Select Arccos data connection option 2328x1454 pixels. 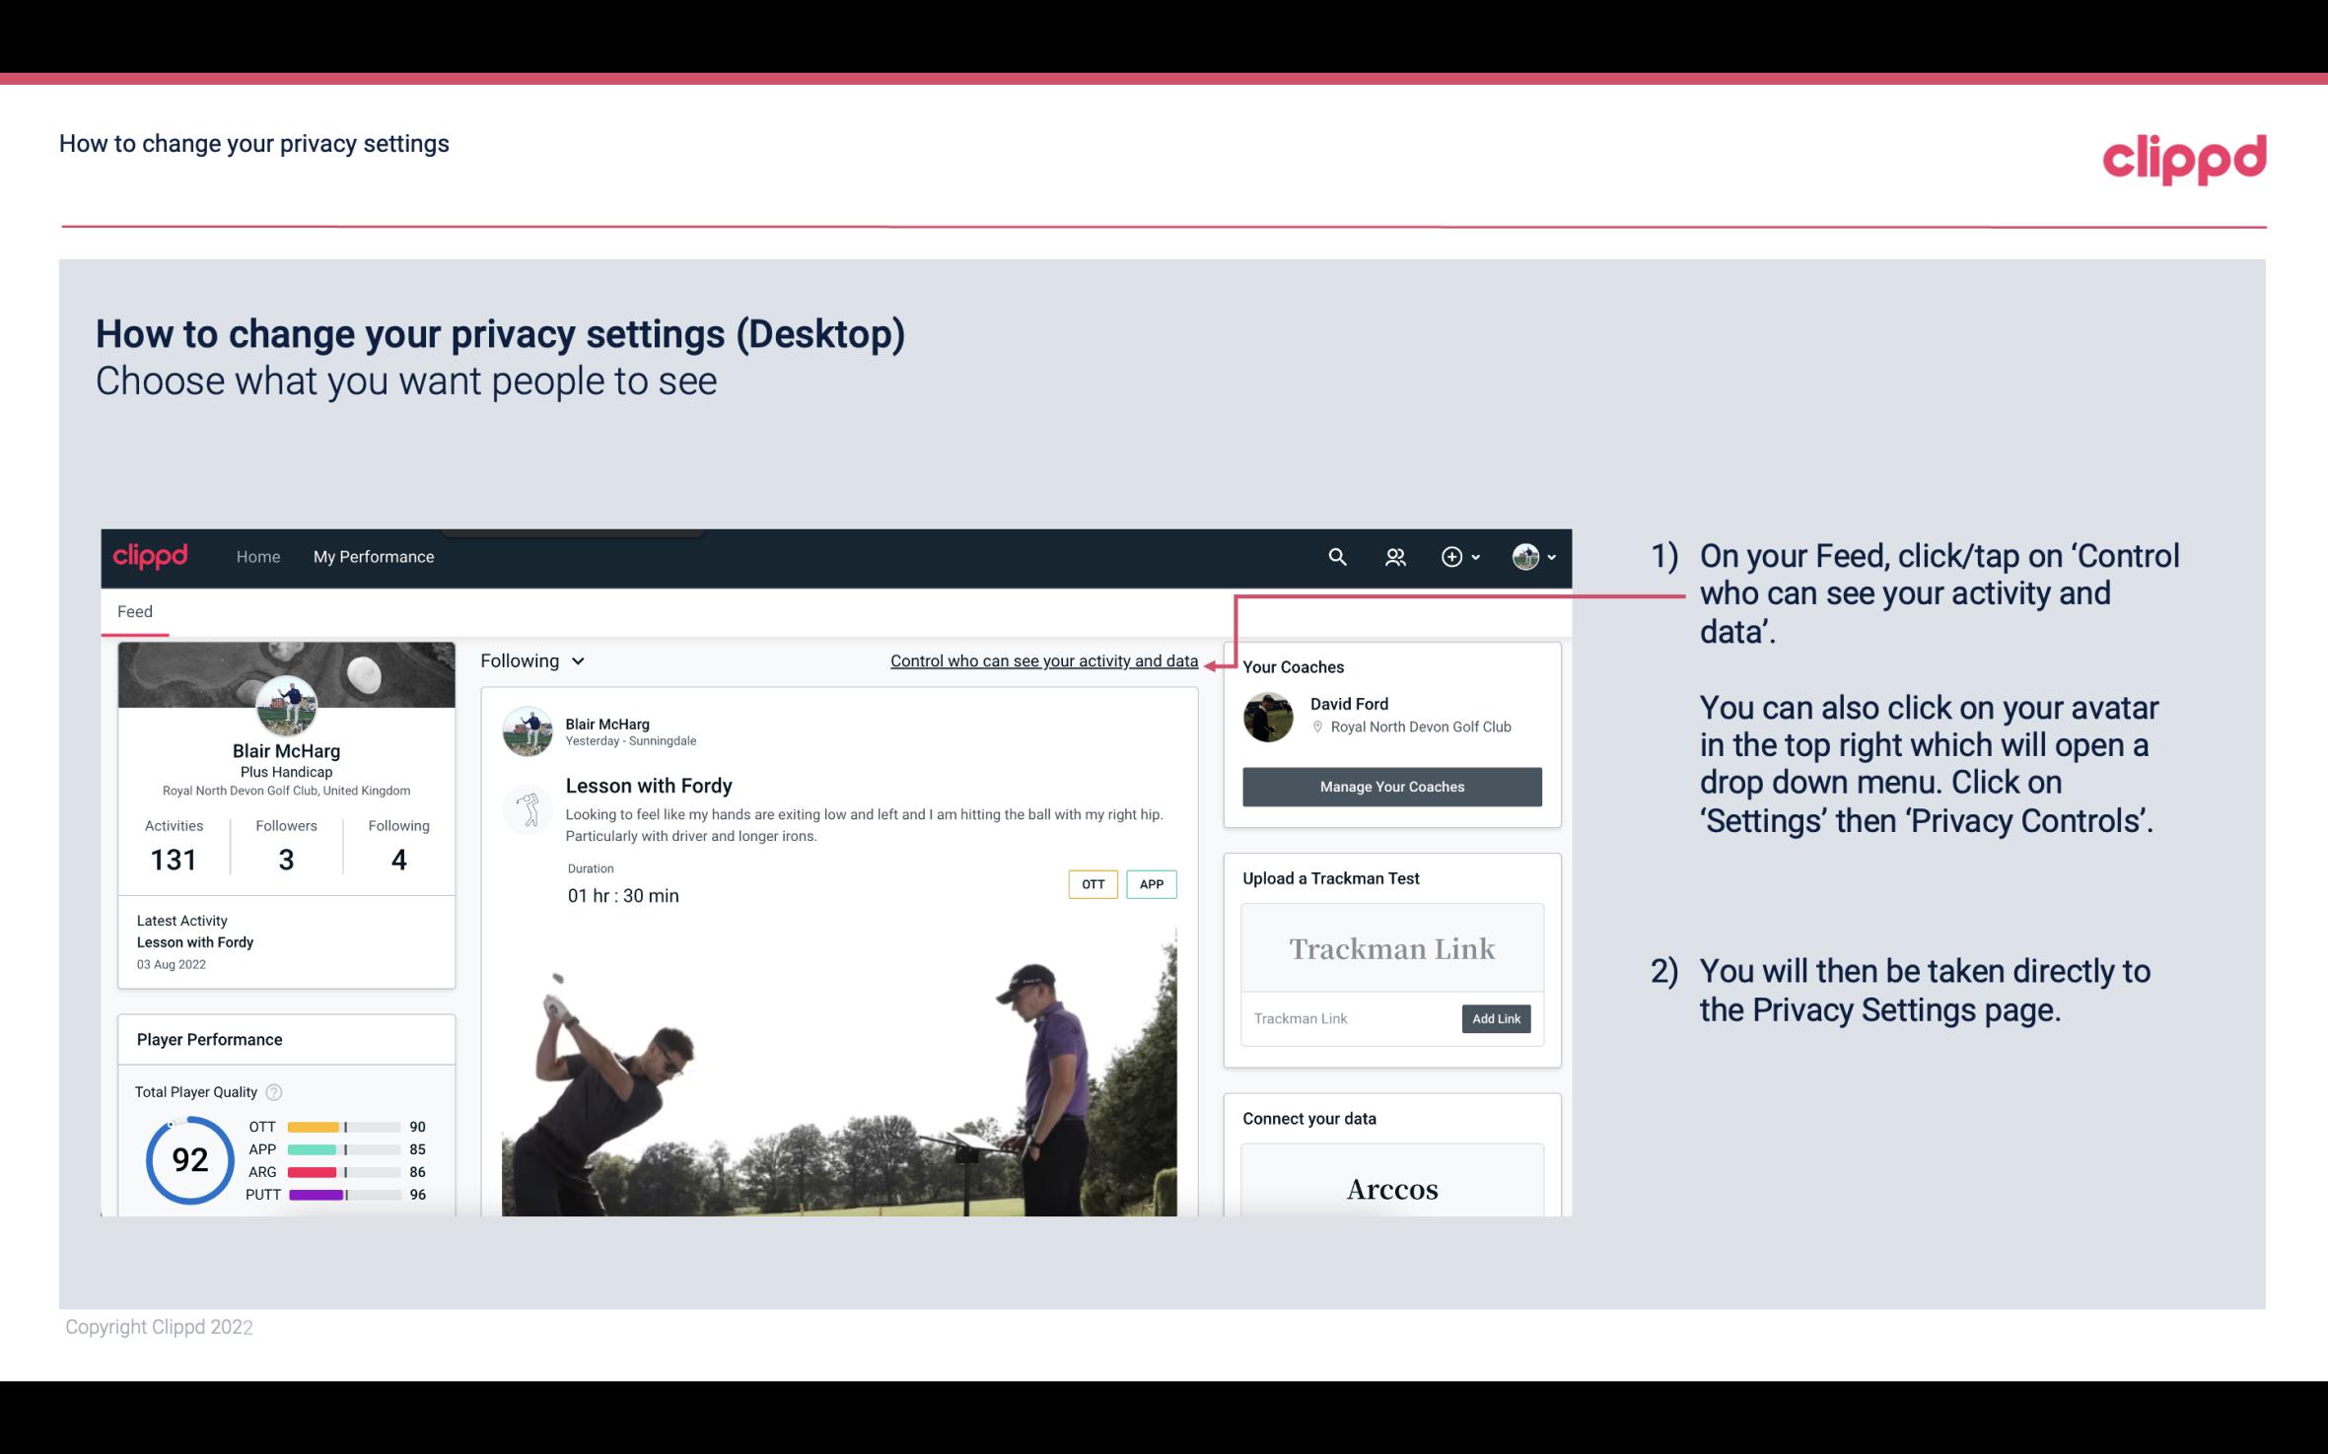click(x=1390, y=1188)
